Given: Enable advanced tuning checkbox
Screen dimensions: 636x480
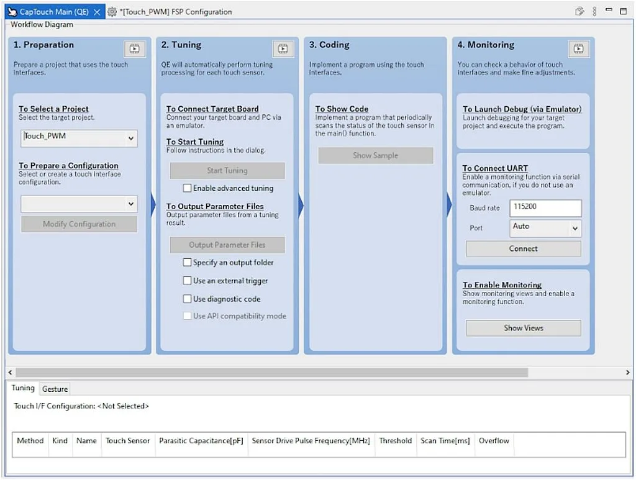Looking at the screenshot, I should [x=187, y=188].
